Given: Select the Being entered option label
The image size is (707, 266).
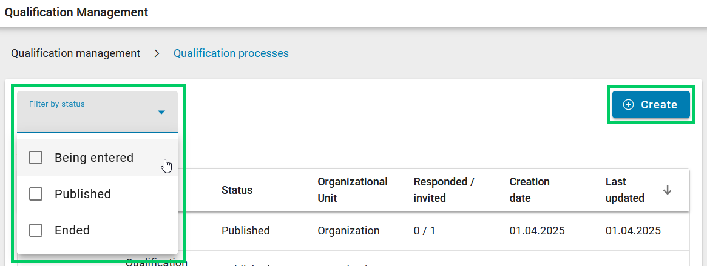Looking at the screenshot, I should click(x=94, y=158).
